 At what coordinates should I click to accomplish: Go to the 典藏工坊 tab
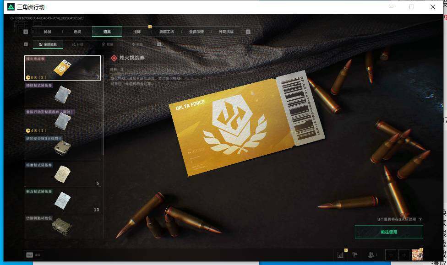pos(167,32)
